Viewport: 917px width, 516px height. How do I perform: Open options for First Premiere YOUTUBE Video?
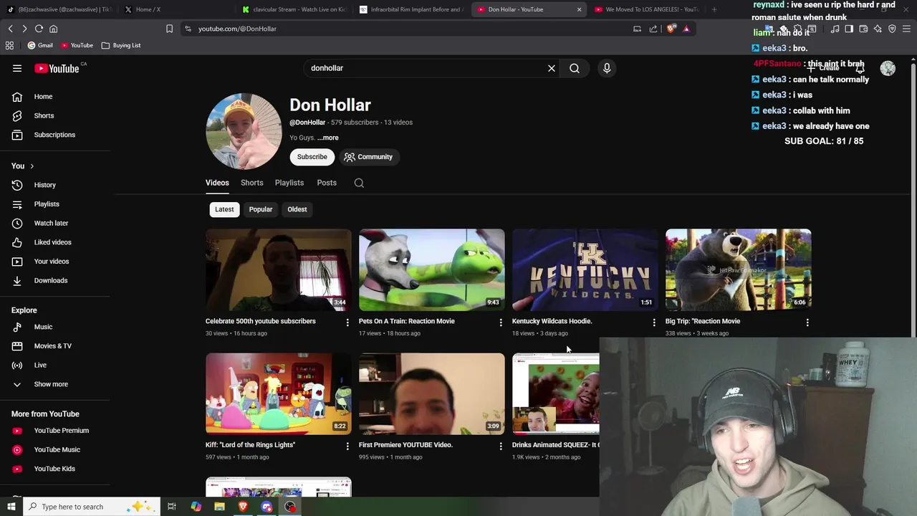(501, 446)
